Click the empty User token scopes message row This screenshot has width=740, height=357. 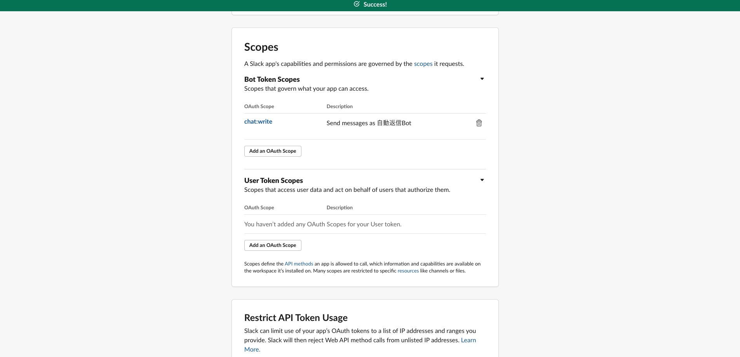click(x=322, y=224)
